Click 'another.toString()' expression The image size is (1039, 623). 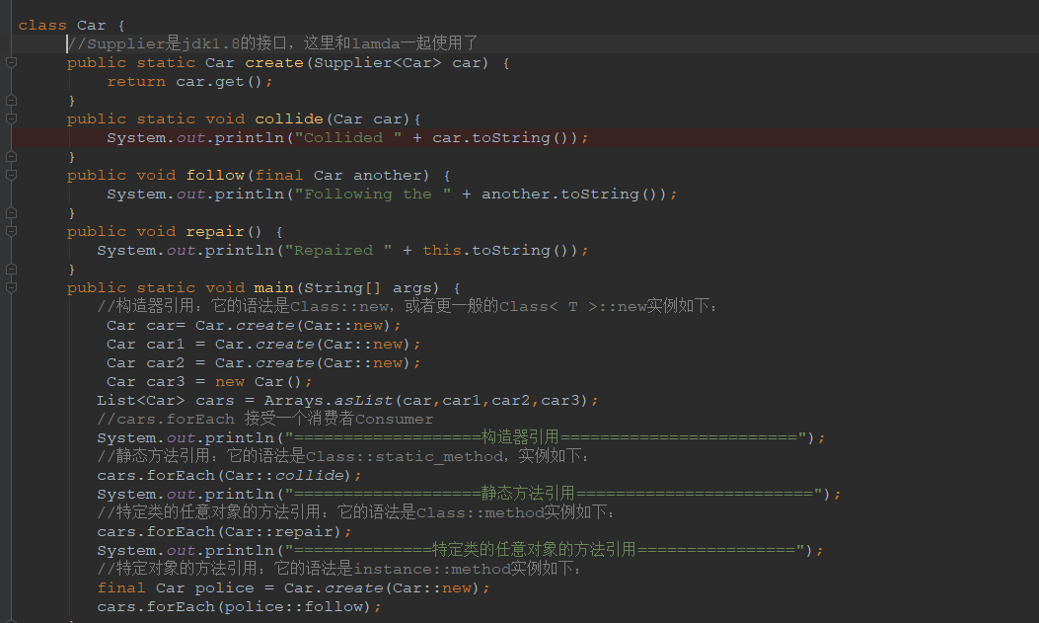click(x=570, y=195)
